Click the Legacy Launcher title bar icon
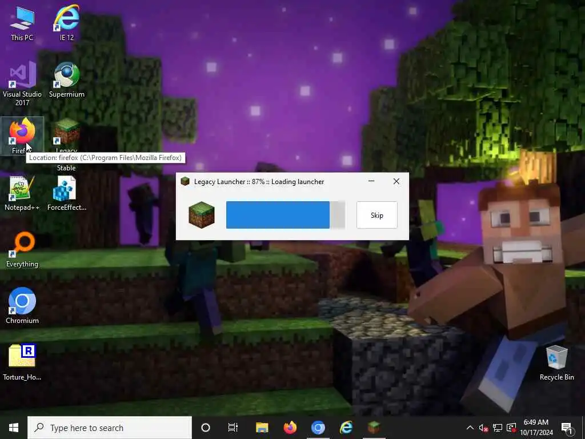This screenshot has width=585, height=439. coord(185,181)
